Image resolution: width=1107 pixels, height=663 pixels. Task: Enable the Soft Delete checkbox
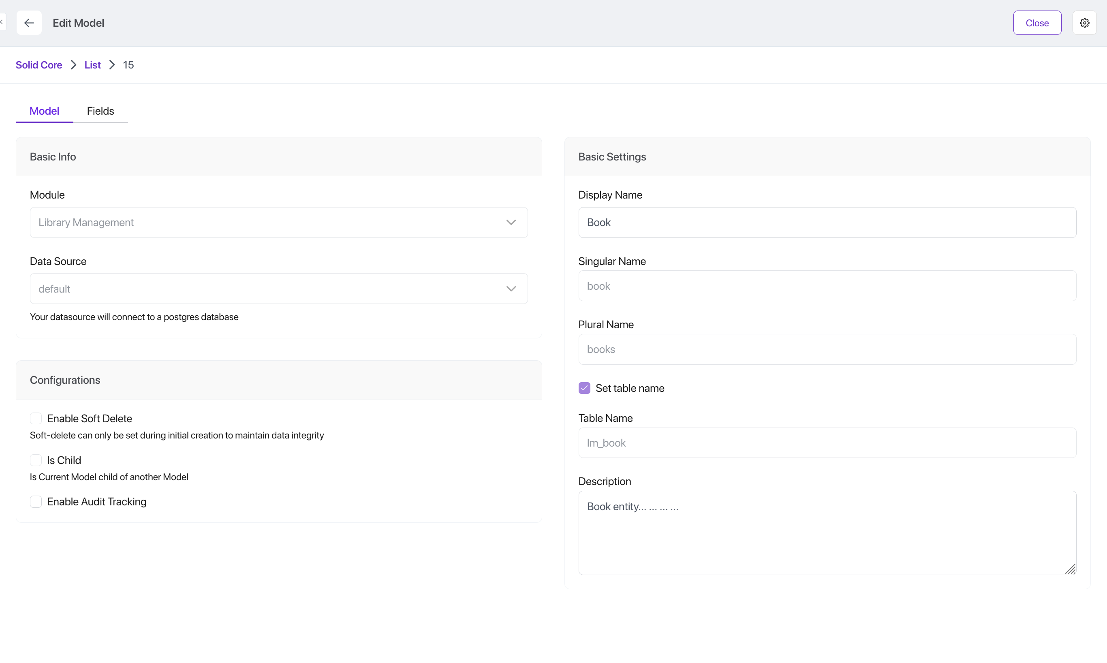pyautogui.click(x=36, y=419)
